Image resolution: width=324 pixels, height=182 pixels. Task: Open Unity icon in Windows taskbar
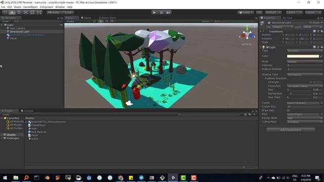[x=173, y=177]
